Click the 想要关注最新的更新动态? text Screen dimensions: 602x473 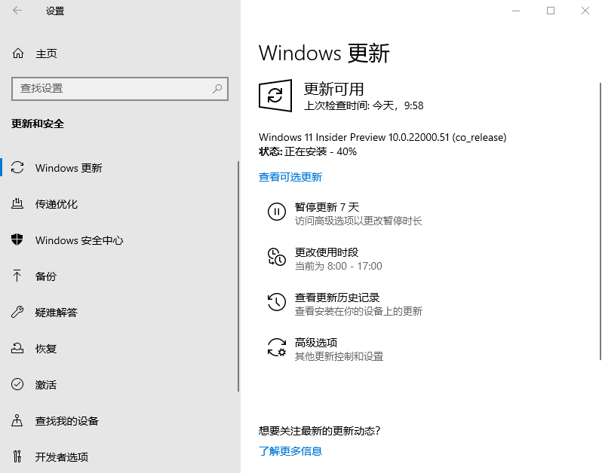pyautogui.click(x=319, y=431)
